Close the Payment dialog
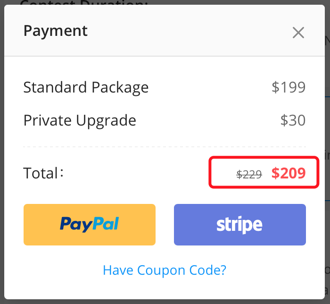This screenshot has width=330, height=304. 298,33
